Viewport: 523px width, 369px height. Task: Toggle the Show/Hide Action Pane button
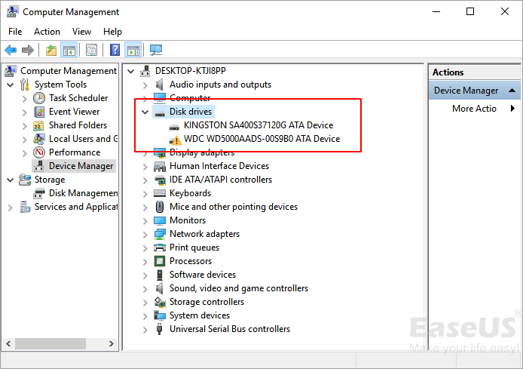pyautogui.click(x=133, y=51)
